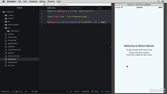Viewport: 167px width, 94px height.
Task: Select the src folder icon
Action: tap(6, 28)
